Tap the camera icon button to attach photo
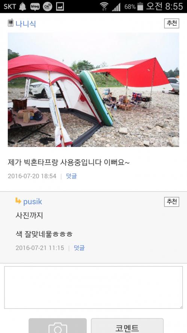 [58, 326]
